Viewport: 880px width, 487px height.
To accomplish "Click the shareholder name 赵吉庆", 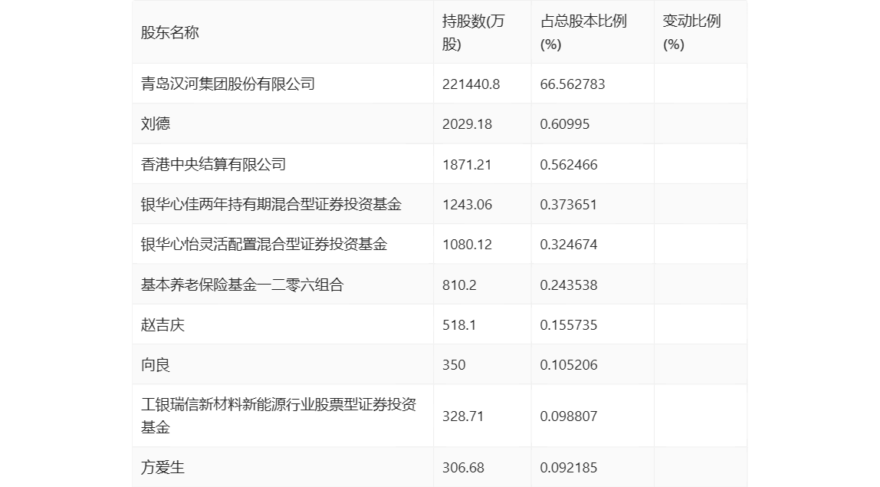I will [163, 324].
